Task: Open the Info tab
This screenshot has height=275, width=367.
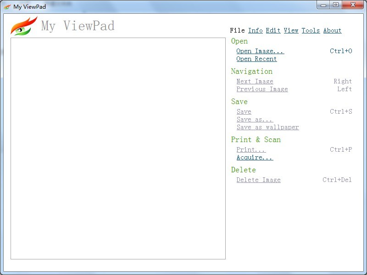Action: click(255, 30)
